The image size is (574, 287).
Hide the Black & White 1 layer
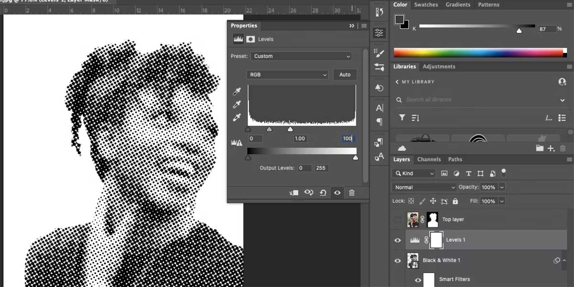(x=397, y=261)
